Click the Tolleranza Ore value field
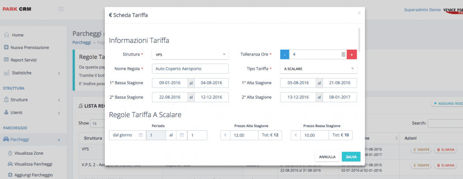The width and height of the screenshot is (463, 179). [x=318, y=55]
